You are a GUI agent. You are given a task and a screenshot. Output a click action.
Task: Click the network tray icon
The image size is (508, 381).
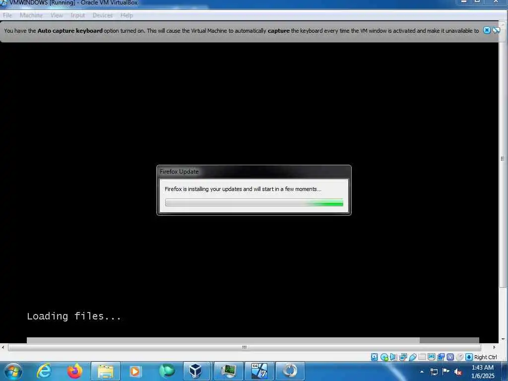[x=434, y=372]
